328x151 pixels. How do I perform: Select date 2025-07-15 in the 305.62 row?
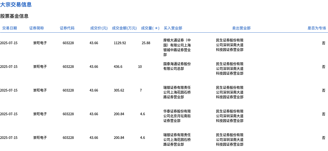(9, 90)
